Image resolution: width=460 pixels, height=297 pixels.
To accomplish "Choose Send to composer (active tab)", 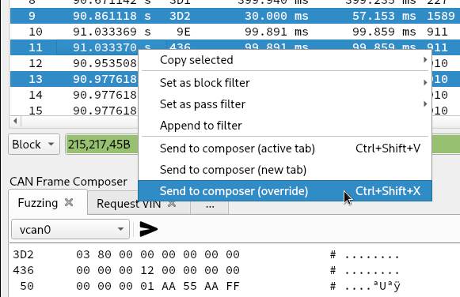I will click(285, 148).
